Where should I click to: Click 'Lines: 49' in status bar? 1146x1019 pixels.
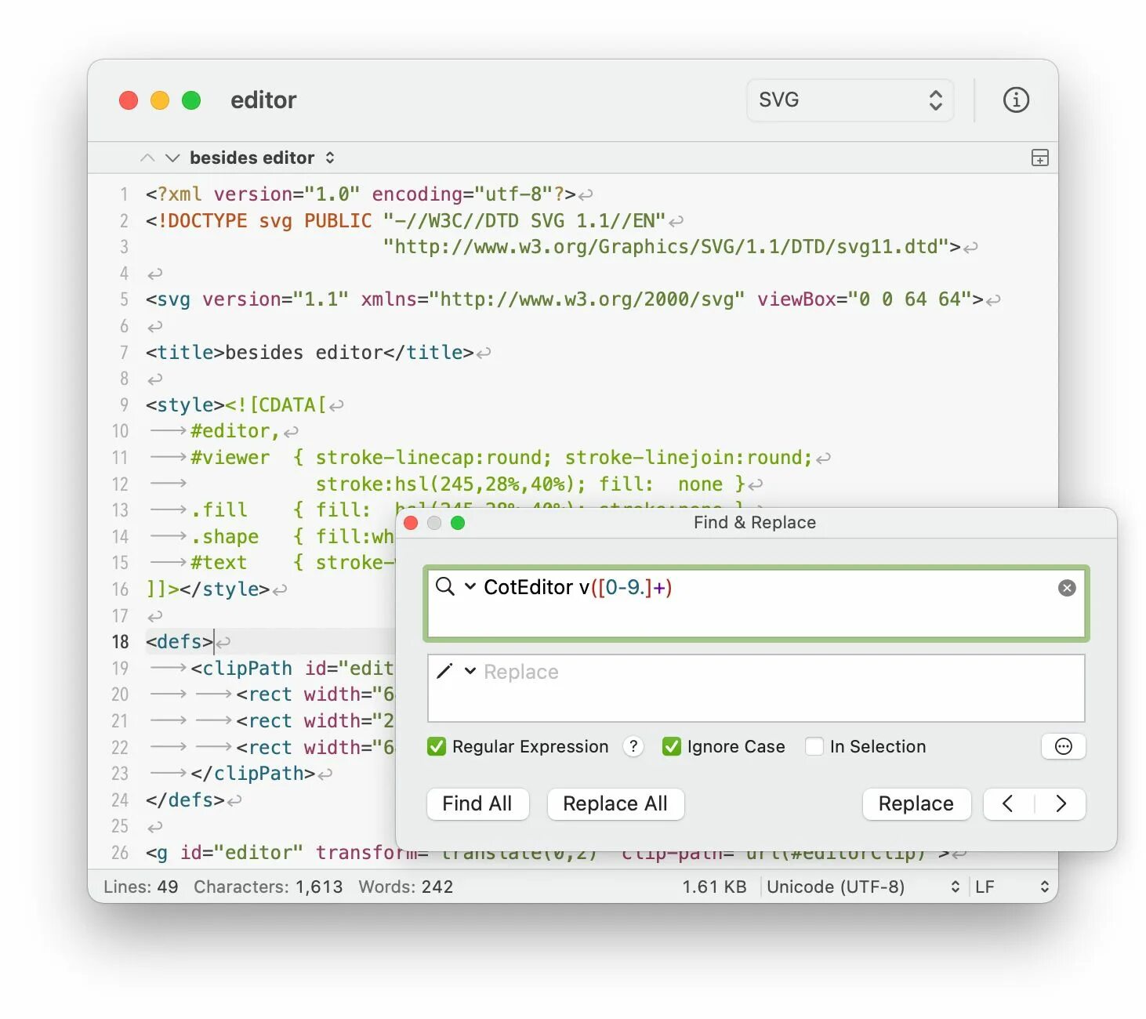point(141,887)
